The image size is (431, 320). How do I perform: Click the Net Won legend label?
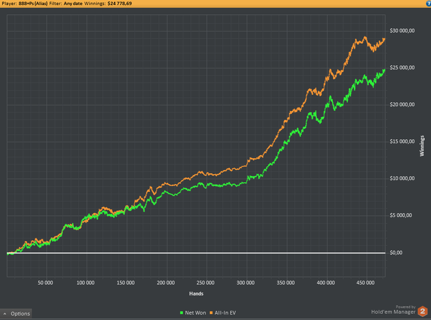pos(195,313)
